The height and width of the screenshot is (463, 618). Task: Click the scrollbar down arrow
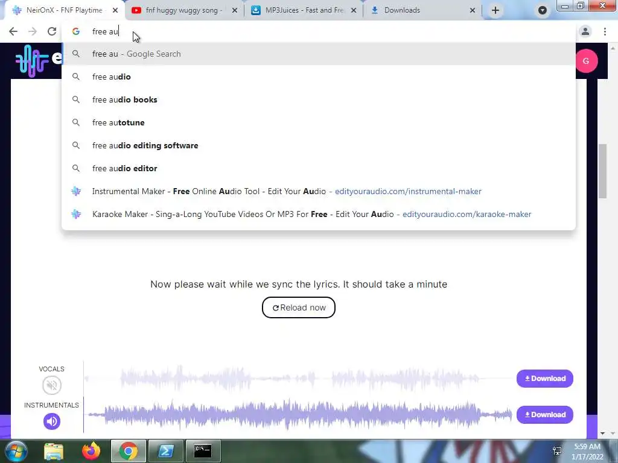pos(602,433)
